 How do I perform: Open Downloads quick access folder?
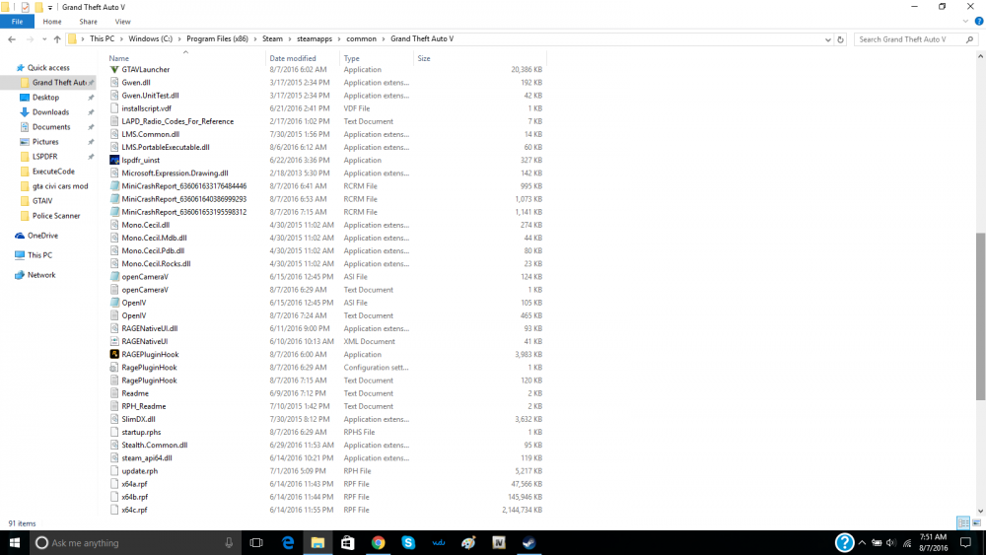click(x=50, y=111)
